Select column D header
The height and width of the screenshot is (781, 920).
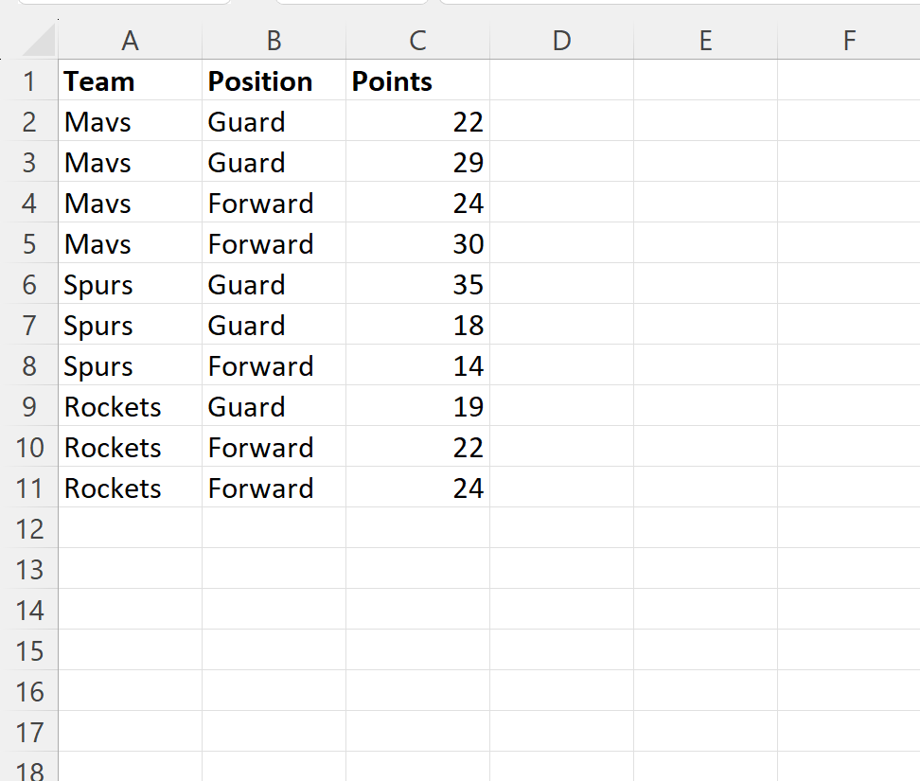coord(561,41)
